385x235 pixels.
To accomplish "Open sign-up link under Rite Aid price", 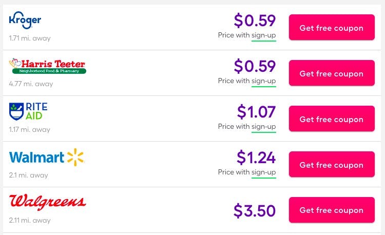I will pos(263,127).
